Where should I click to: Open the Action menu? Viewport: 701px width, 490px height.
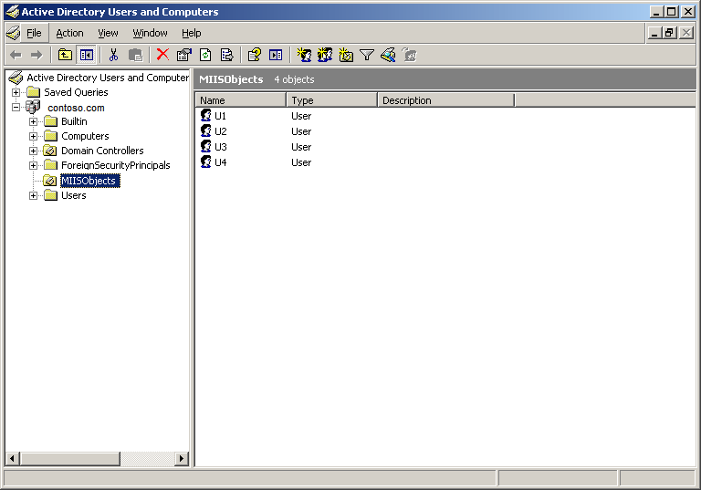pos(69,33)
